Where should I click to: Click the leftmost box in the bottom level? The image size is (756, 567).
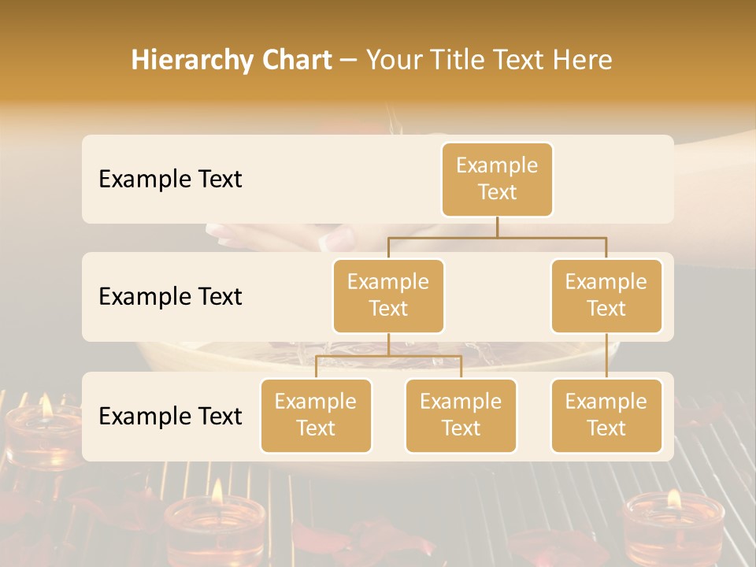tap(316, 416)
